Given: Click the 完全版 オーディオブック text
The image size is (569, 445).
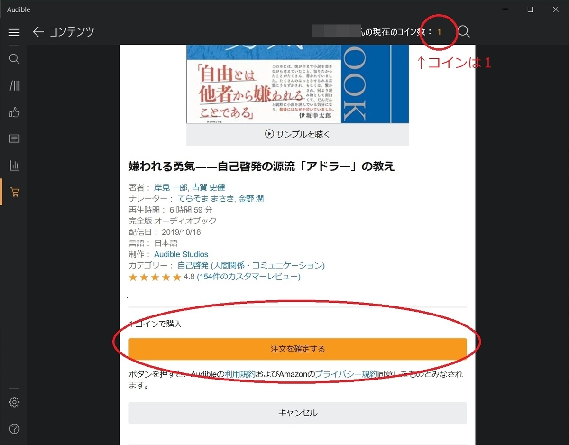Looking at the screenshot, I should coord(173,221).
